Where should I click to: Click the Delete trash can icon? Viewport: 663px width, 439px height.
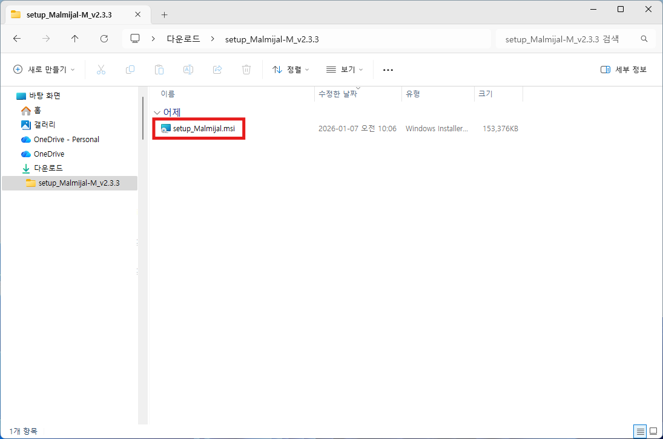(x=246, y=70)
